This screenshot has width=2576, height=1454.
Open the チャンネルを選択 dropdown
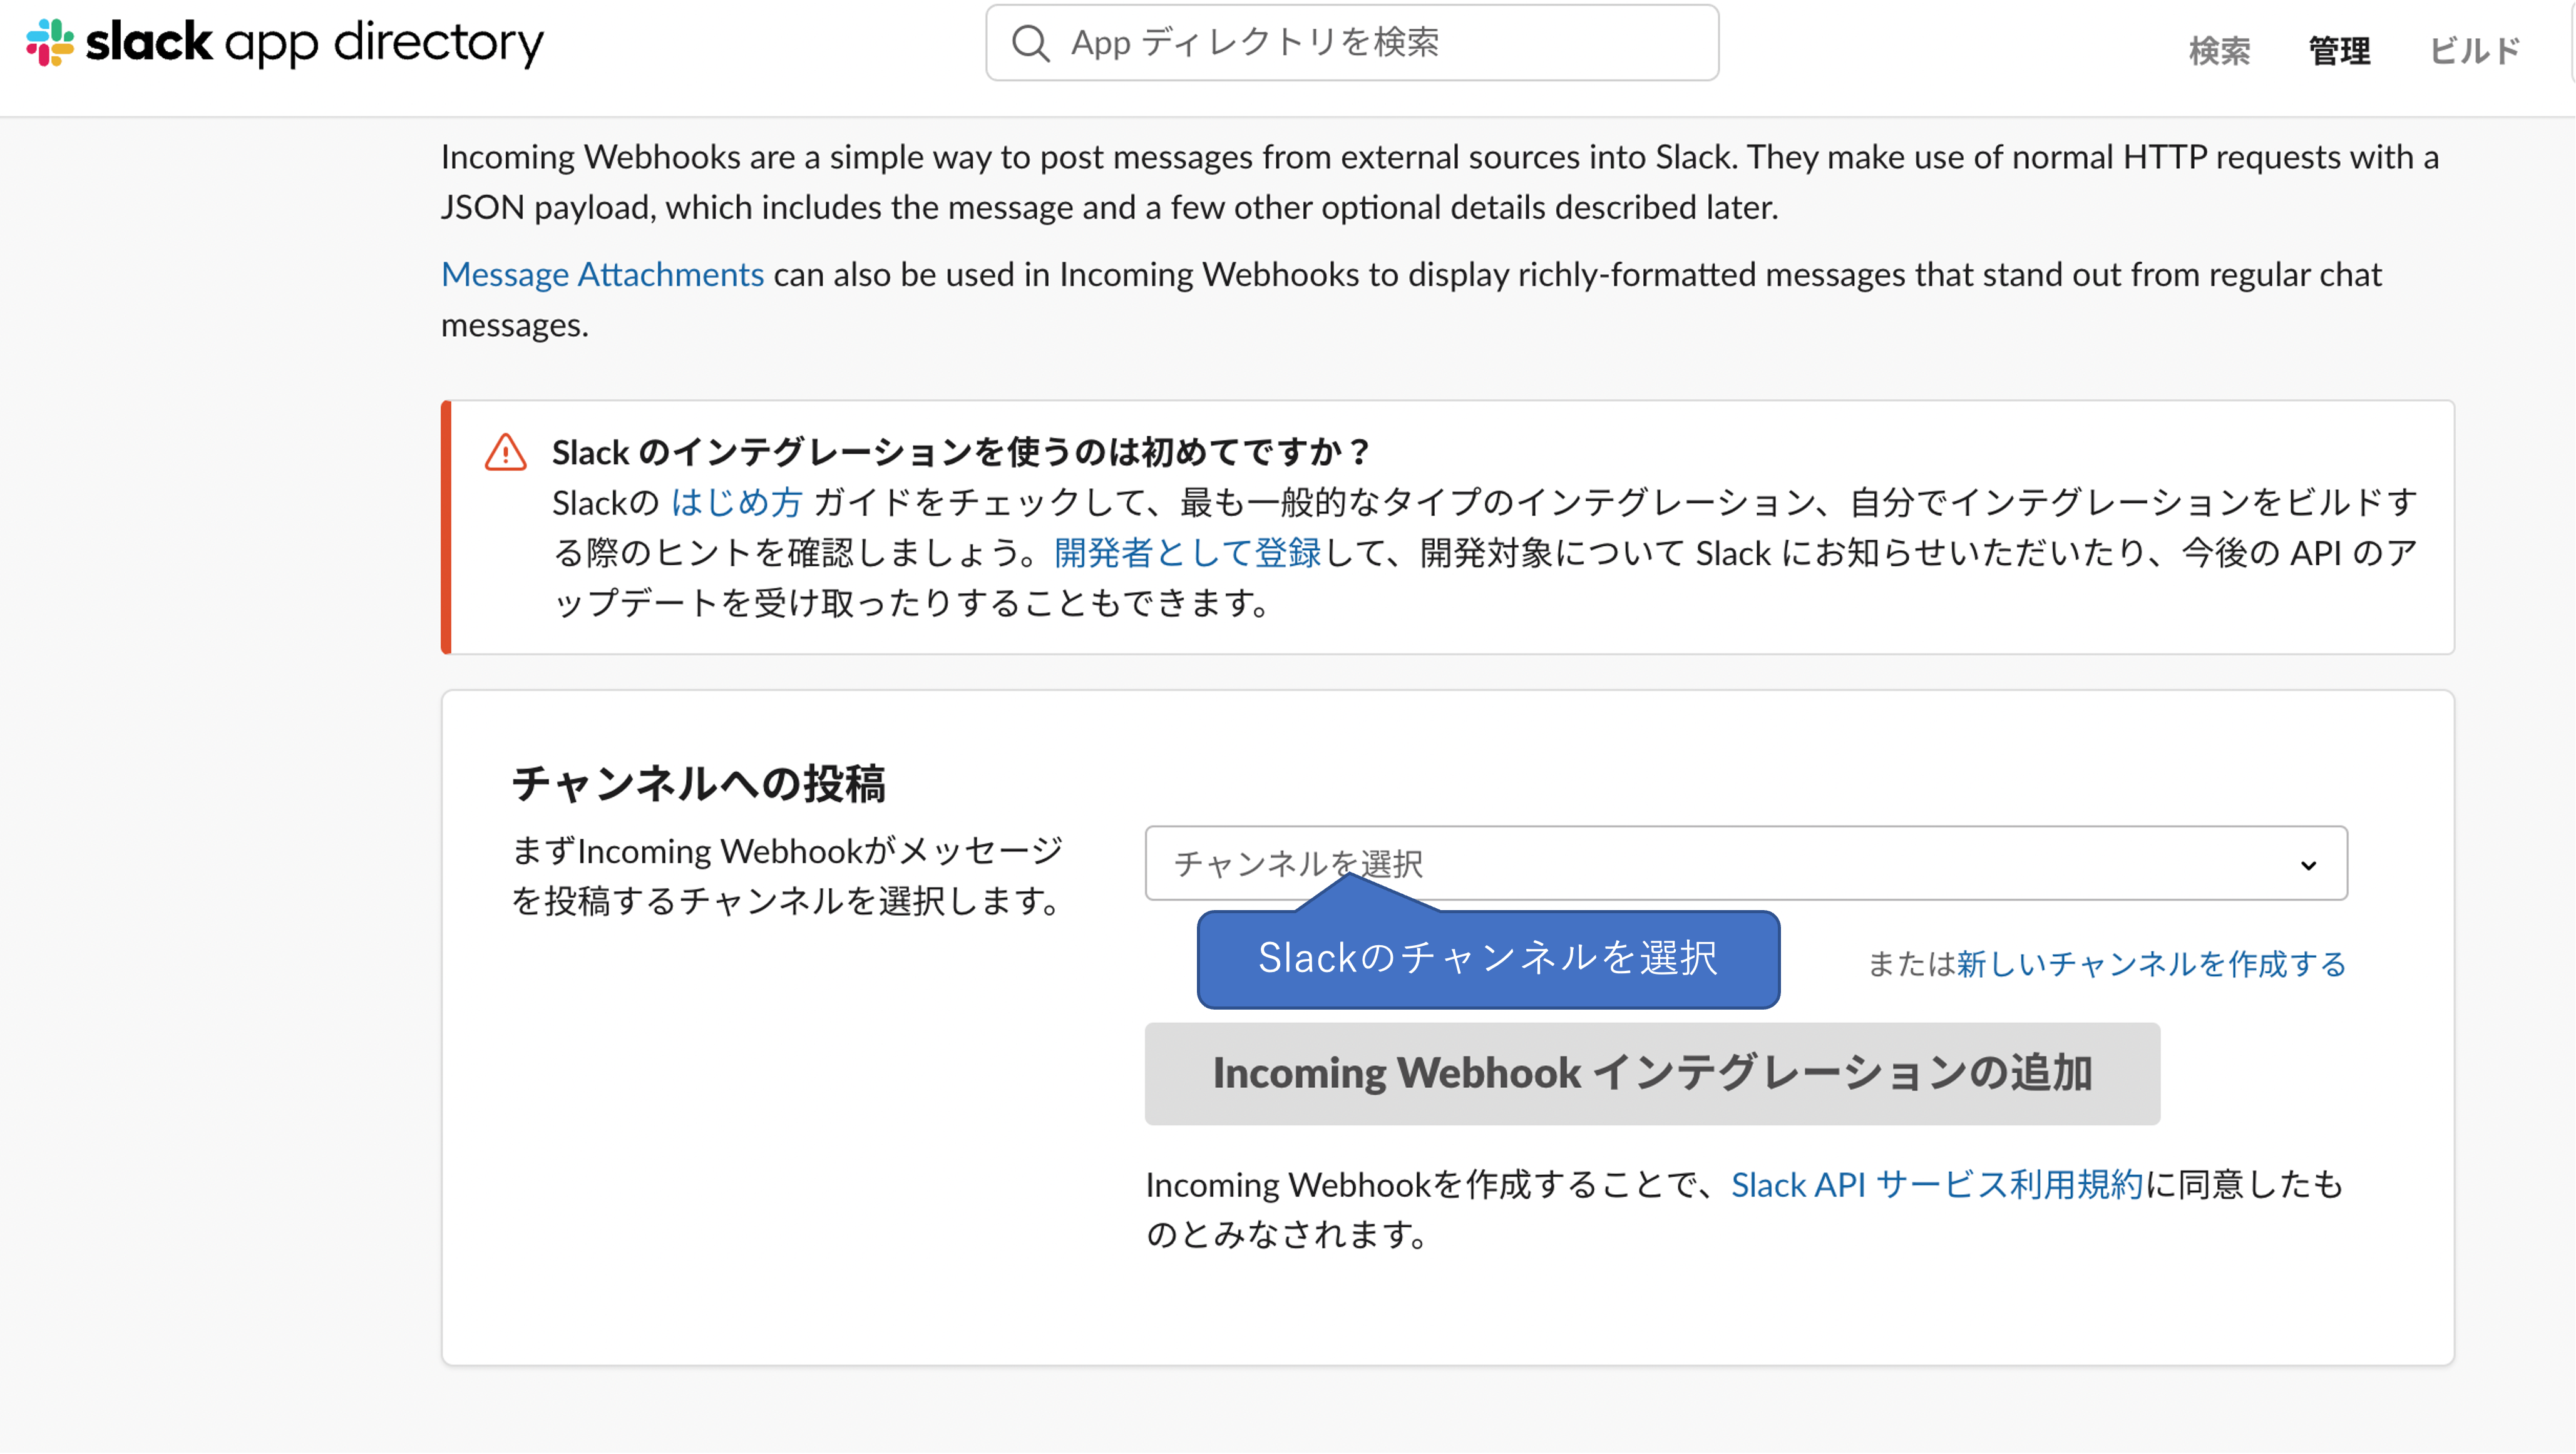click(x=1746, y=863)
